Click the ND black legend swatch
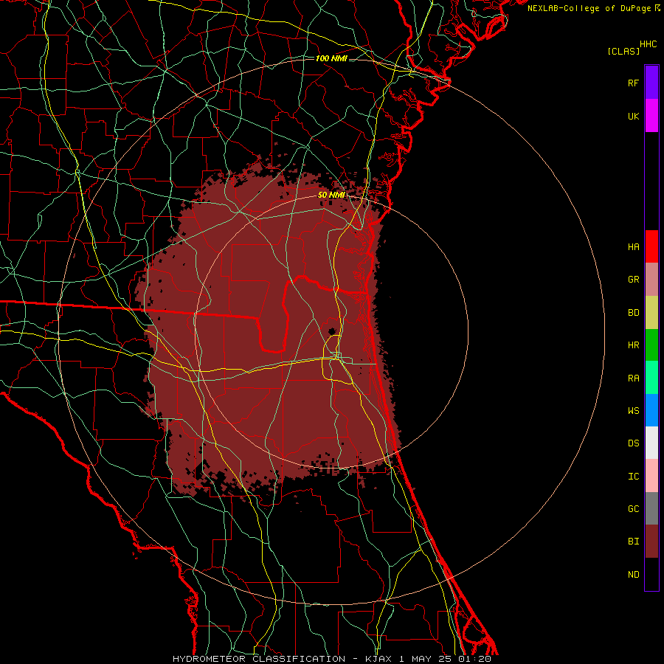This screenshot has height=664, width=664. pyautogui.click(x=651, y=574)
